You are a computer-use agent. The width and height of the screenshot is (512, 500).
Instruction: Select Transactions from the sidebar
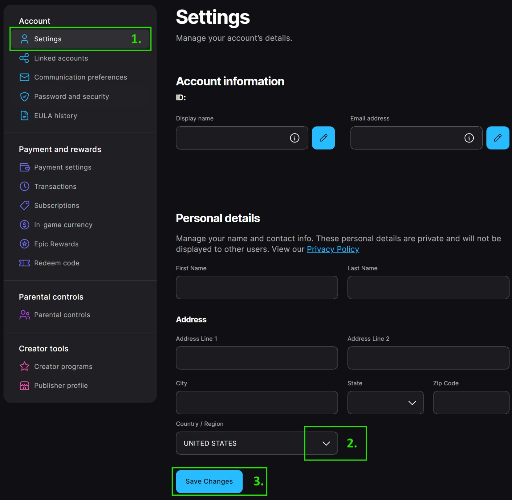pos(55,186)
